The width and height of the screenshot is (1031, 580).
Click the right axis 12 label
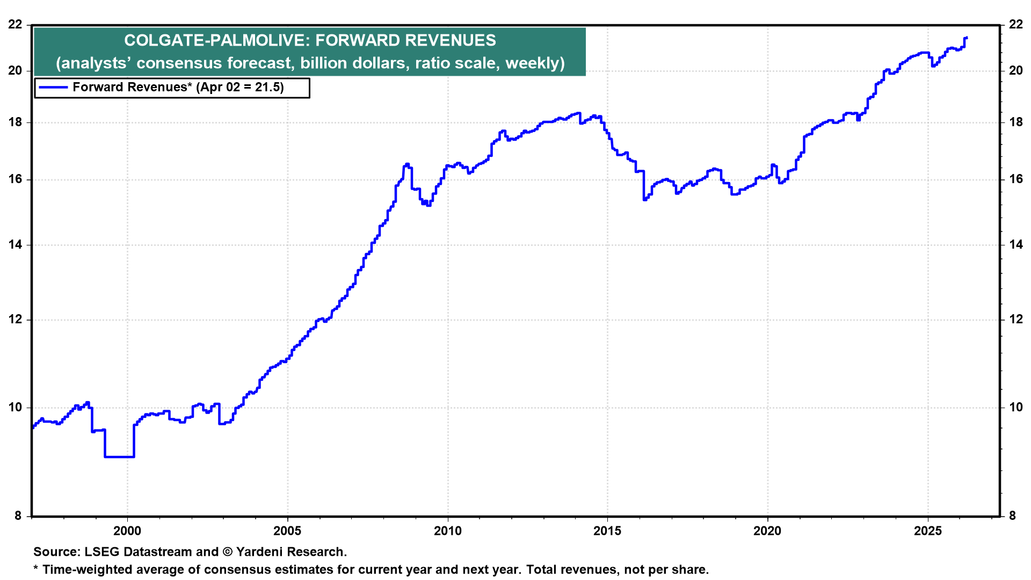coord(1016,320)
